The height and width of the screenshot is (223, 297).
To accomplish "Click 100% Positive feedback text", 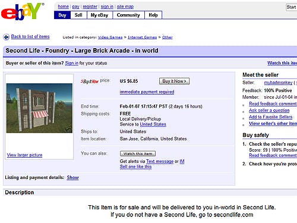I will pos(278,90).
